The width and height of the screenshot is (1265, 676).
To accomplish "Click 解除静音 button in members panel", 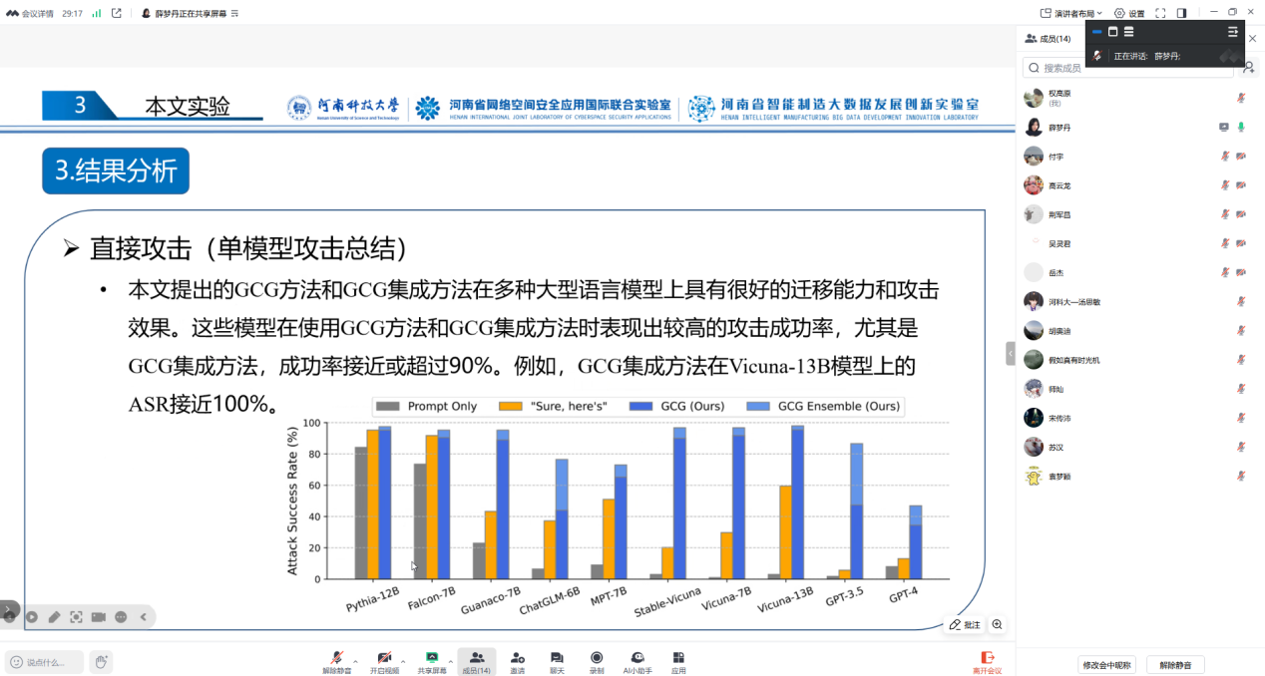I will coord(1175,665).
